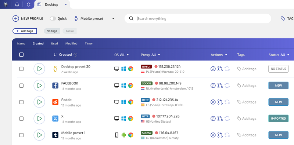
Task: Launch the Desktop preset 20 profile
Action: [39, 69]
